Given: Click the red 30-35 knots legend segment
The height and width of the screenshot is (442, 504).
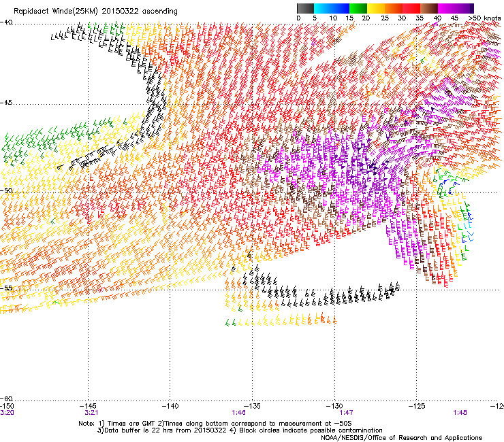Looking at the screenshot, I should coord(411,8).
